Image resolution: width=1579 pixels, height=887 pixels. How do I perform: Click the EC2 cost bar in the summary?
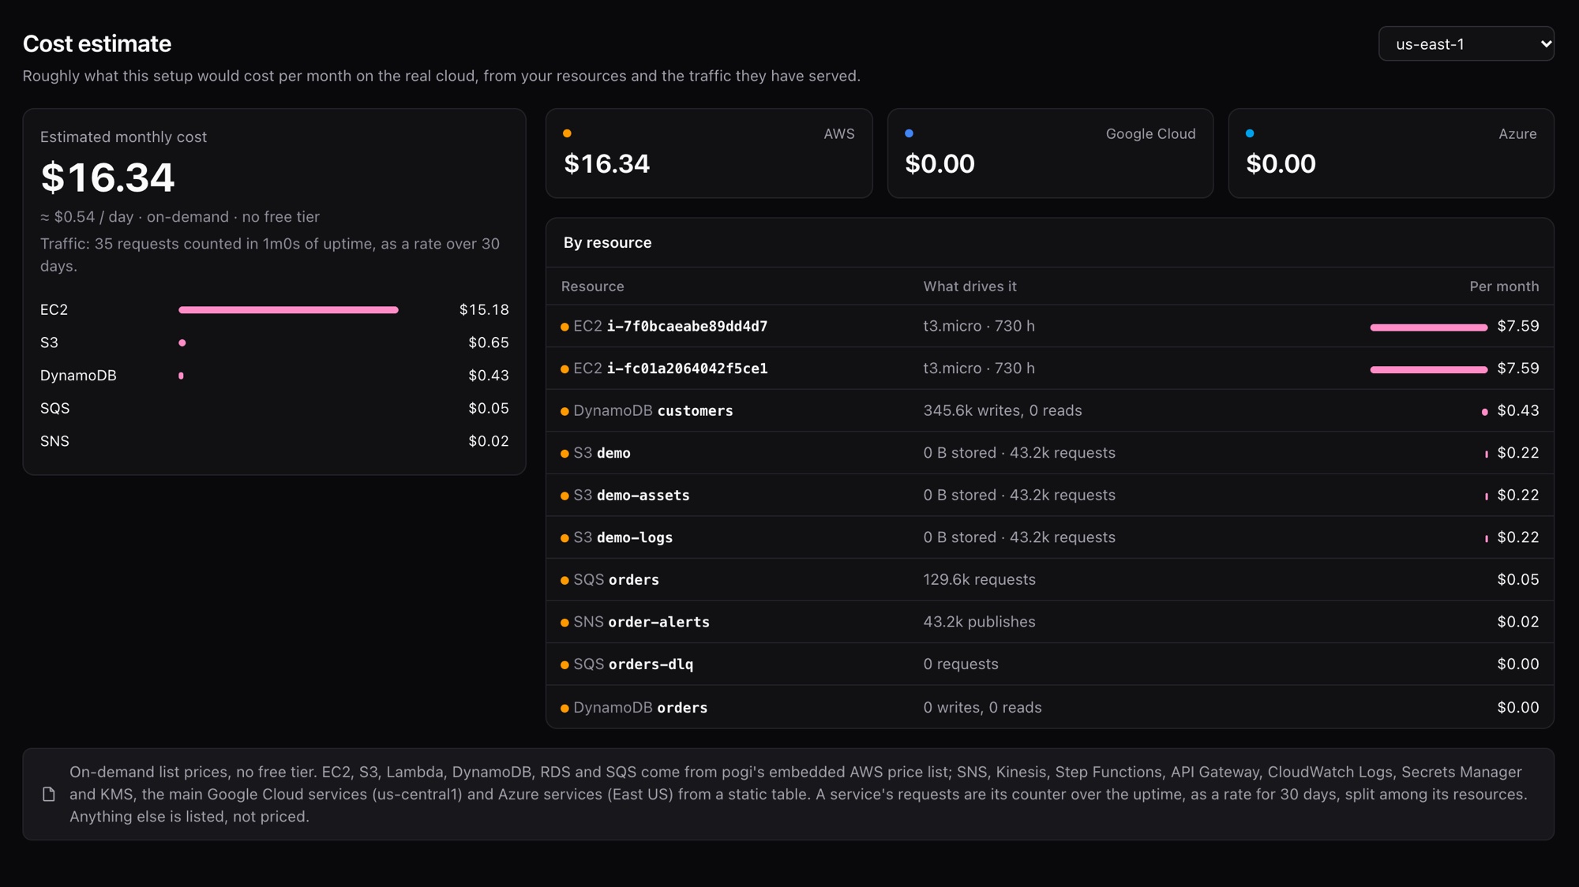point(288,310)
